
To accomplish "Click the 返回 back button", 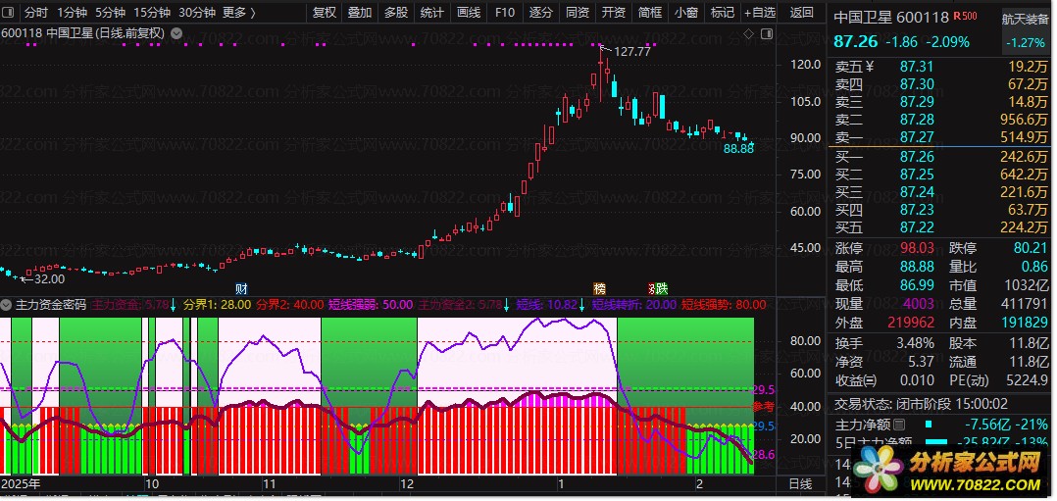I will point(801,12).
